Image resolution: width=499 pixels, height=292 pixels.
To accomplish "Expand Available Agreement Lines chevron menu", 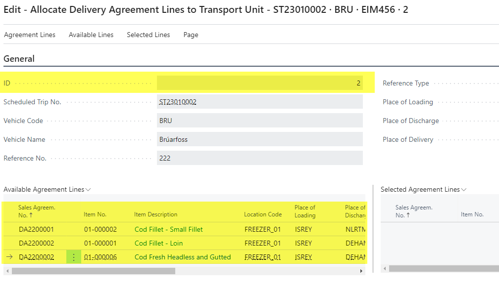I will click(88, 190).
